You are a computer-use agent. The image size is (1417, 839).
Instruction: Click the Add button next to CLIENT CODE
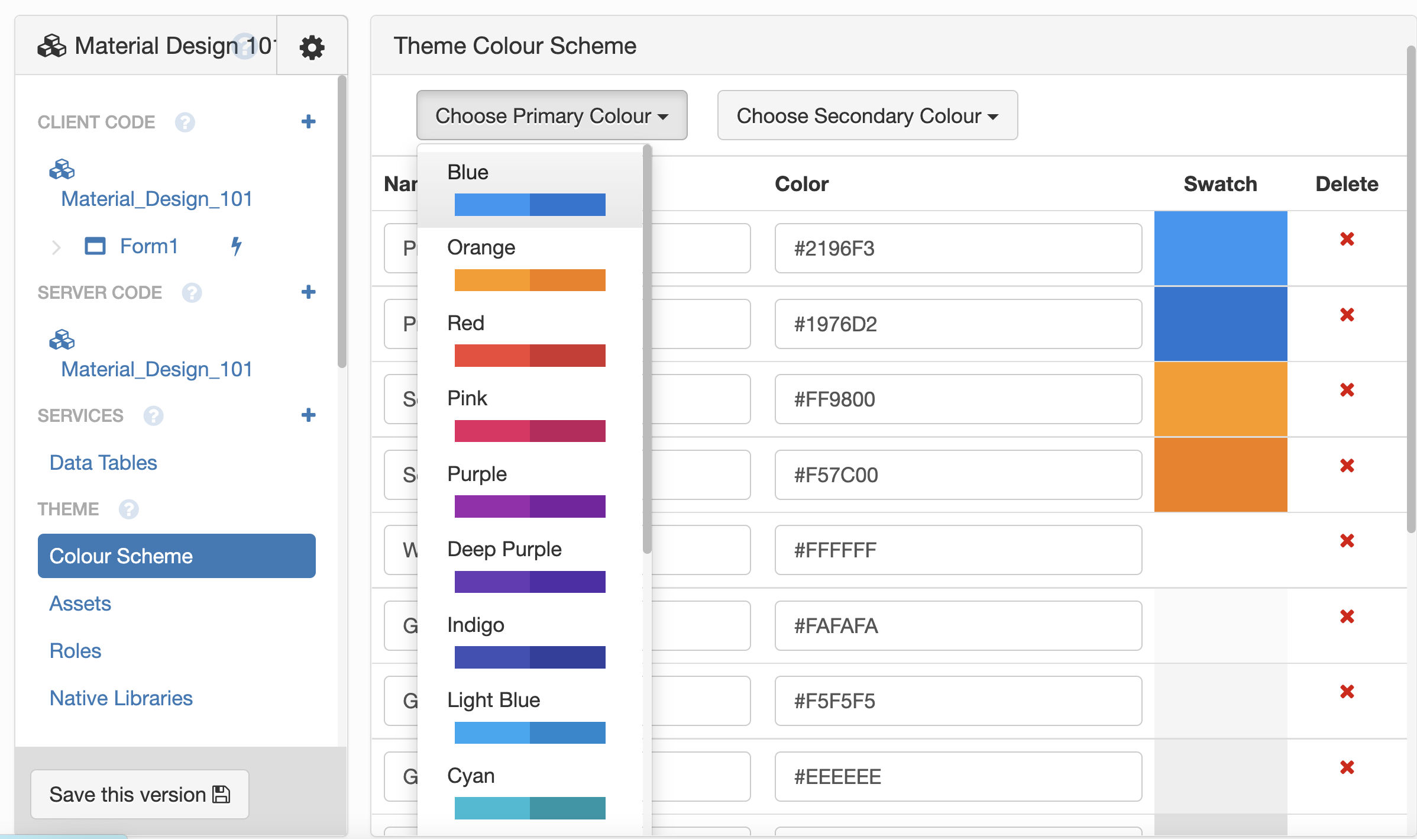click(309, 122)
